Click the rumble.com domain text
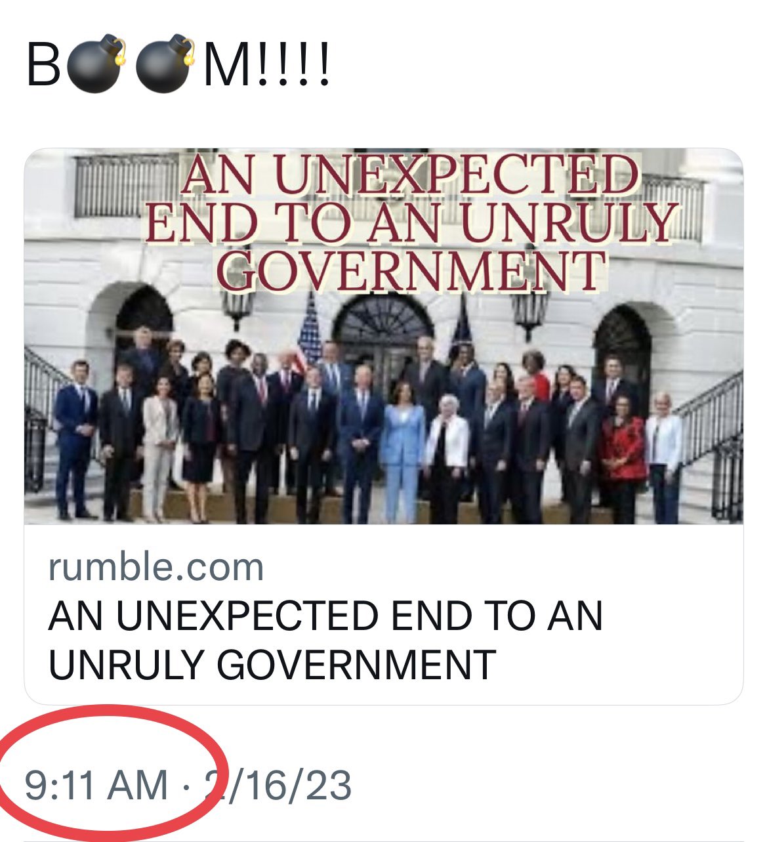 click(156, 567)
